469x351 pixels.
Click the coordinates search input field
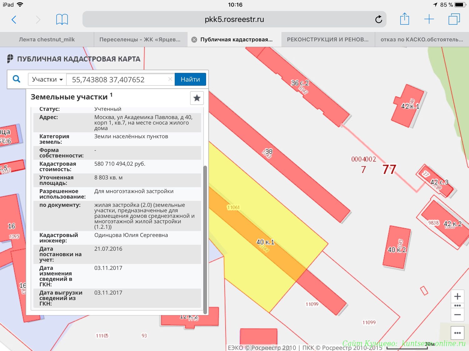119,80
